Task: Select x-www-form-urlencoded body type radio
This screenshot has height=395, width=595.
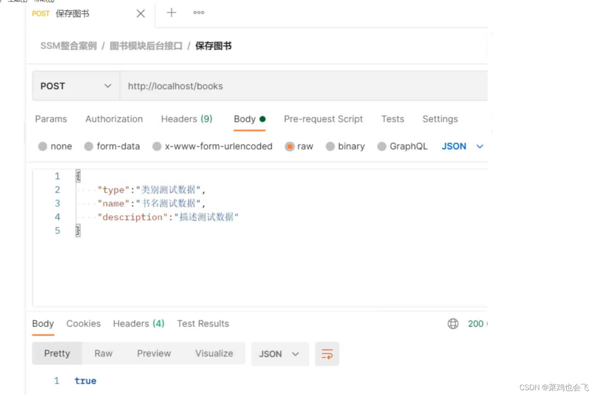Action: [157, 146]
